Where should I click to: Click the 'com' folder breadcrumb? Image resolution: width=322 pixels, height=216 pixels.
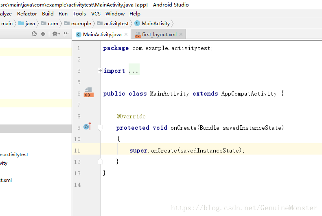50,24
